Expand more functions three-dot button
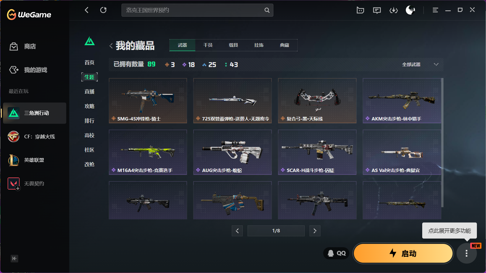486x273 pixels. [467, 253]
